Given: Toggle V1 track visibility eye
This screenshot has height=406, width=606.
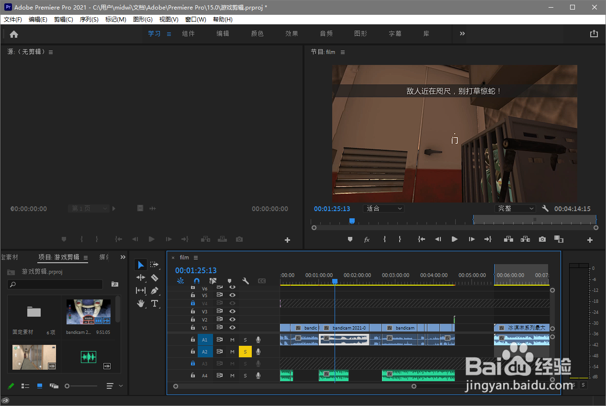Looking at the screenshot, I should (232, 328).
